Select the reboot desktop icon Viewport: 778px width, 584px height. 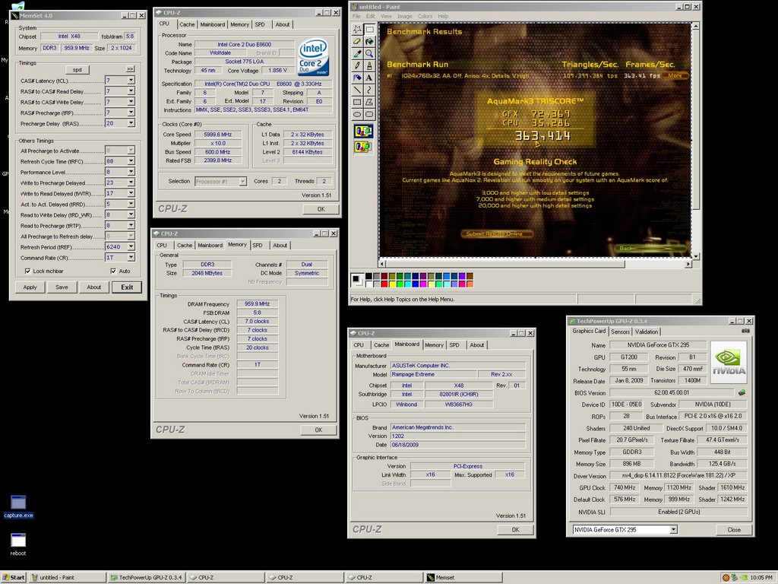click(18, 544)
